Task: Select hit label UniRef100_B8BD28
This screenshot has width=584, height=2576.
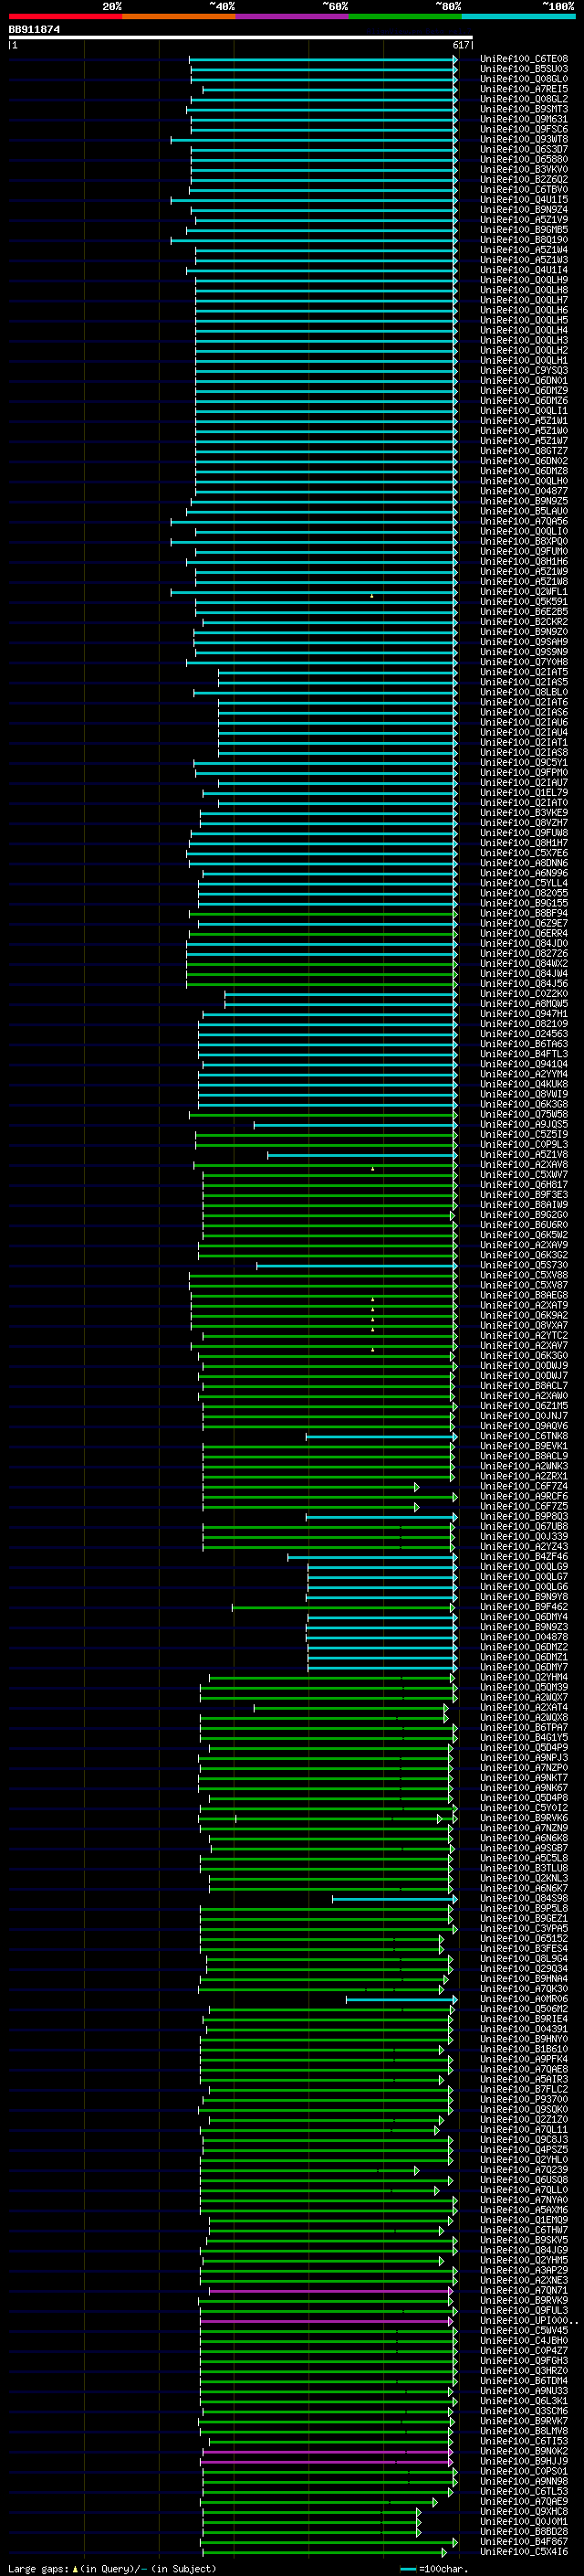Action: click(x=524, y=2531)
